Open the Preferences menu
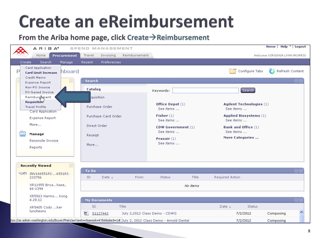 pyautogui.click(x=111, y=62)
